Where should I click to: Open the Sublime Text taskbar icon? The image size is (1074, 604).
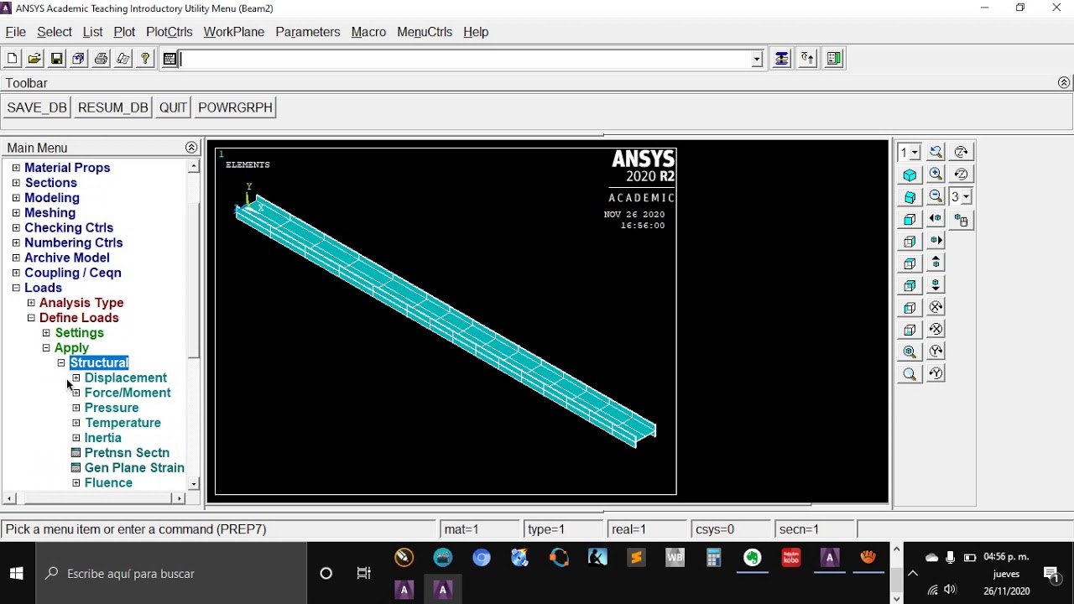point(637,558)
